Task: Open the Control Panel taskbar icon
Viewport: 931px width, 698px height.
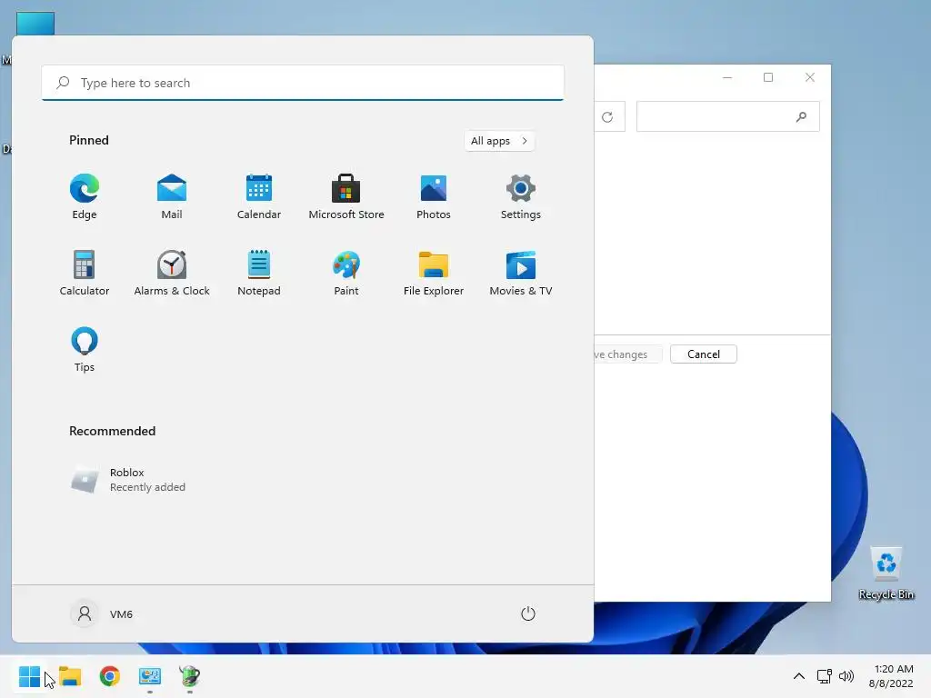Action: point(150,676)
